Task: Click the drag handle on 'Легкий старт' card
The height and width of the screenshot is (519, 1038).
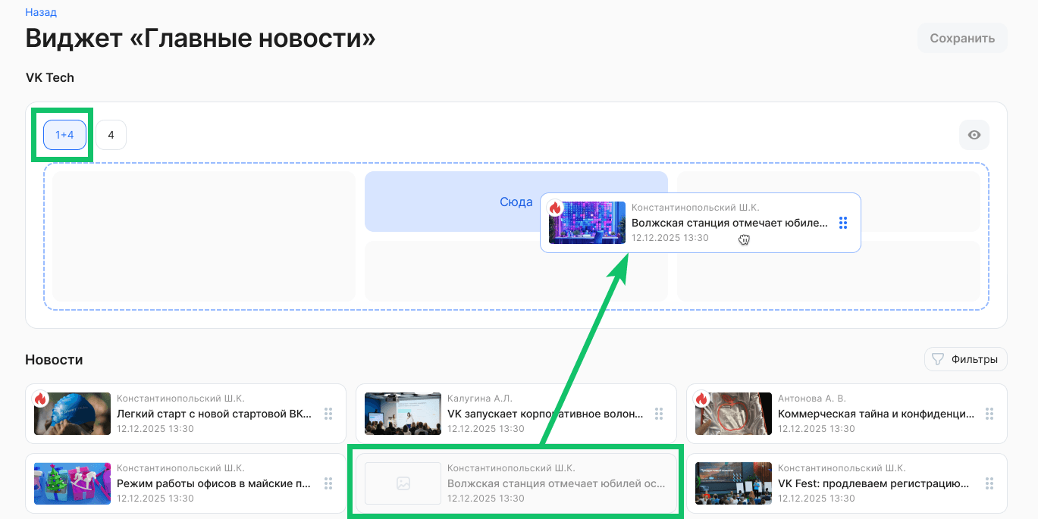Action: [328, 413]
